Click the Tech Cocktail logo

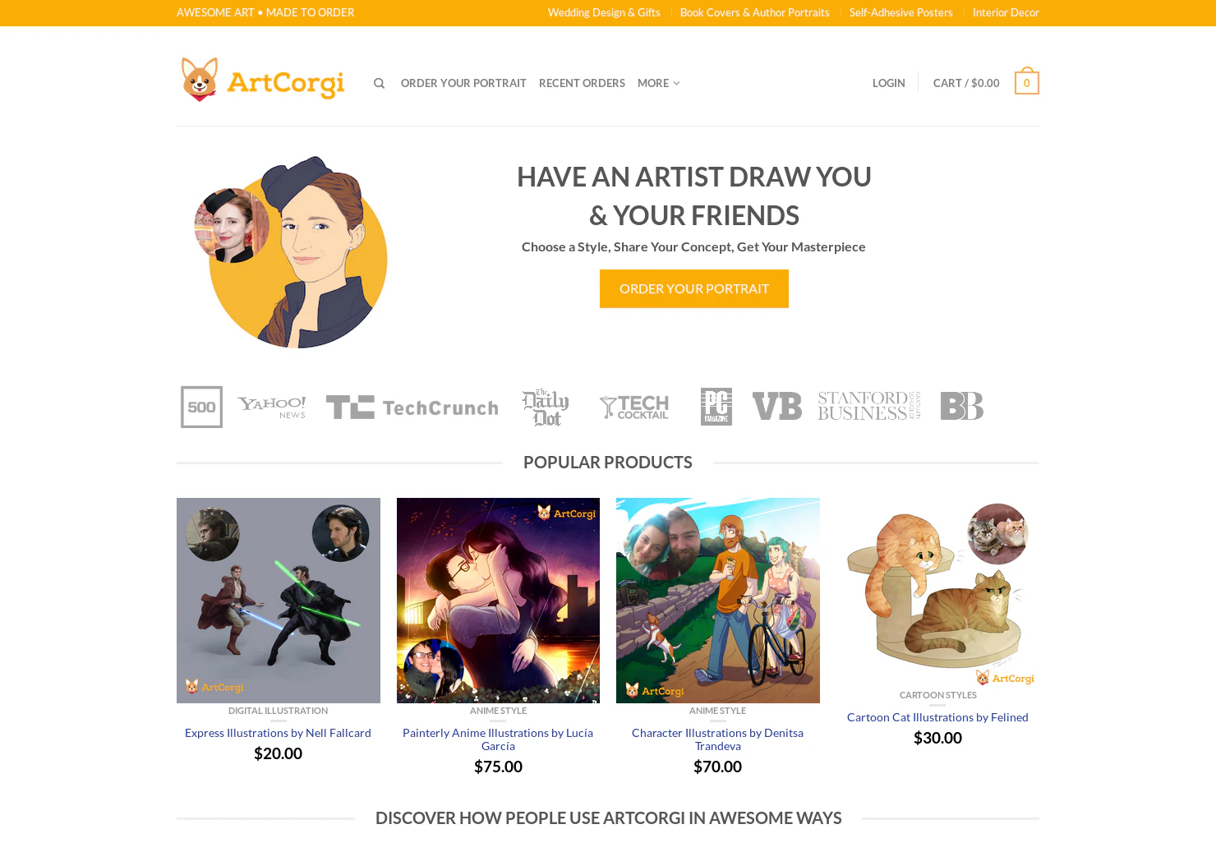pyautogui.click(x=634, y=408)
